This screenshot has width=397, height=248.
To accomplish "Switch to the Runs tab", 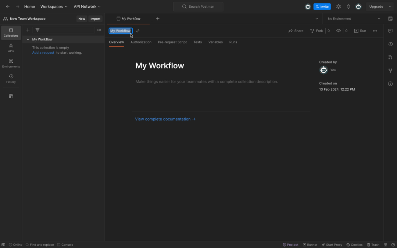I will tap(233, 42).
